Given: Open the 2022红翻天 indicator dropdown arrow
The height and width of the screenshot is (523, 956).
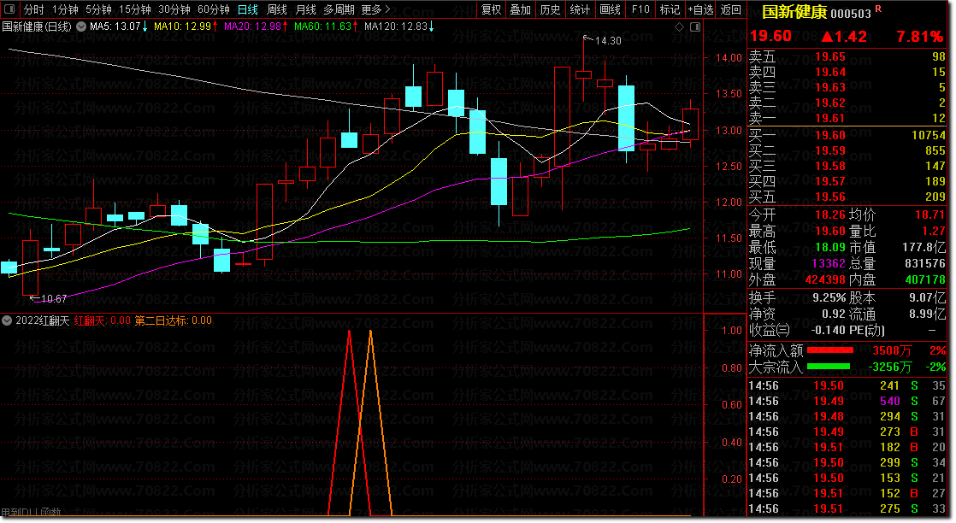Looking at the screenshot, I should click(x=7, y=320).
